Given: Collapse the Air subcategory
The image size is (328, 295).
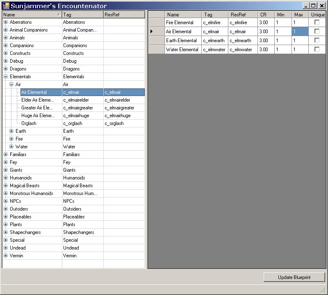Looking at the screenshot, I should [x=11, y=84].
